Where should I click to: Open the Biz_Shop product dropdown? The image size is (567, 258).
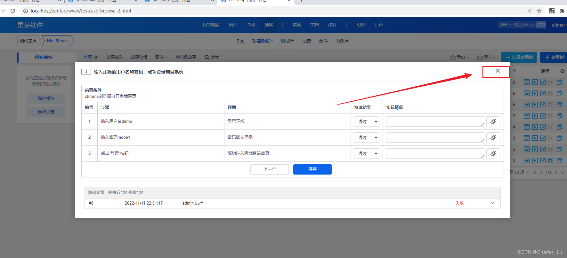pyautogui.click(x=58, y=41)
